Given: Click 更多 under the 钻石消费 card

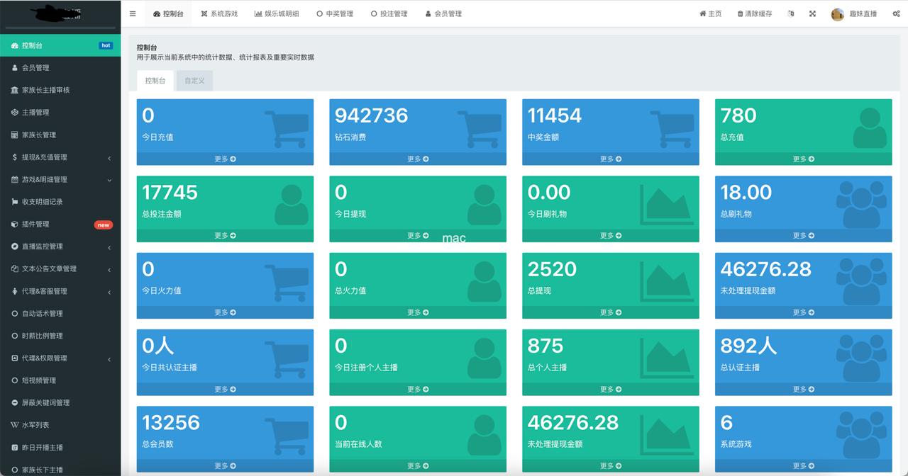Looking at the screenshot, I should (x=418, y=159).
